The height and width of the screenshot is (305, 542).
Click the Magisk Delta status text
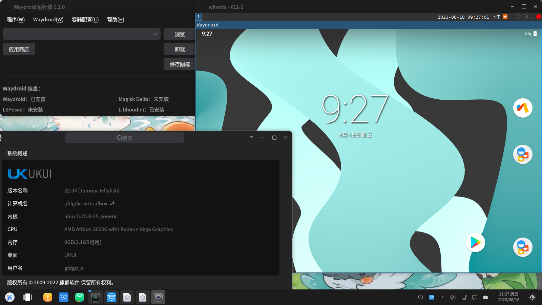pos(144,99)
